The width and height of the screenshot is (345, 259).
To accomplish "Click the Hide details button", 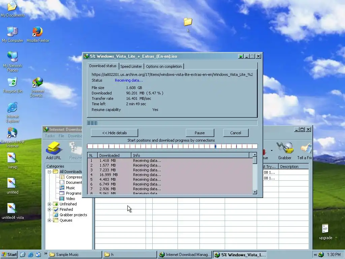I will click(x=115, y=133).
